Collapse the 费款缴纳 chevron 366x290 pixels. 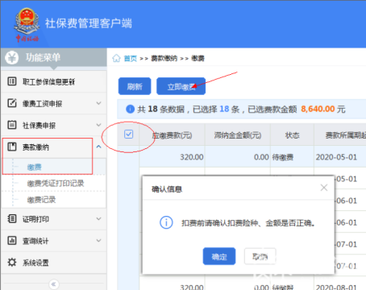tap(98, 147)
